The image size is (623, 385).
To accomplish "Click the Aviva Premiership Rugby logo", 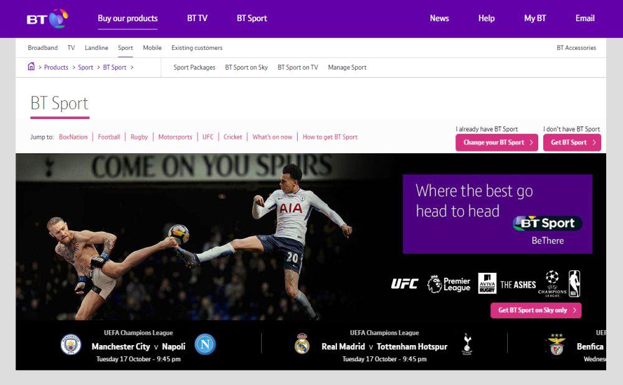I will click(487, 283).
